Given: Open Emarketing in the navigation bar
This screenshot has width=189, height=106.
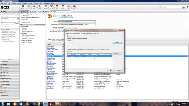Looking at the screenshot, I should (x=10, y=81).
